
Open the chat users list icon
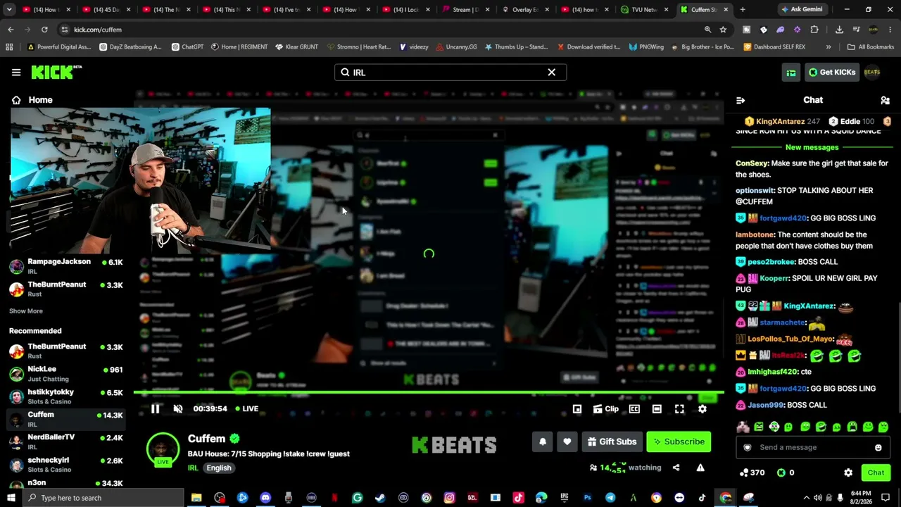point(885,100)
